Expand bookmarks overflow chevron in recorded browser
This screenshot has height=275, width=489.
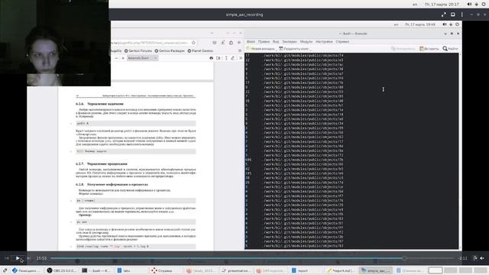pyautogui.click(x=240, y=51)
